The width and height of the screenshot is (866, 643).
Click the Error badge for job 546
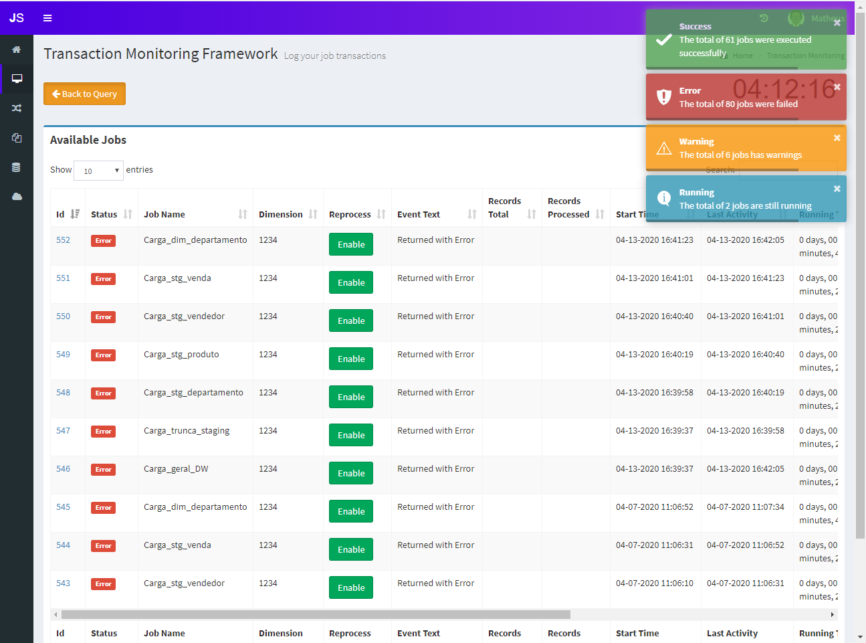tap(103, 470)
